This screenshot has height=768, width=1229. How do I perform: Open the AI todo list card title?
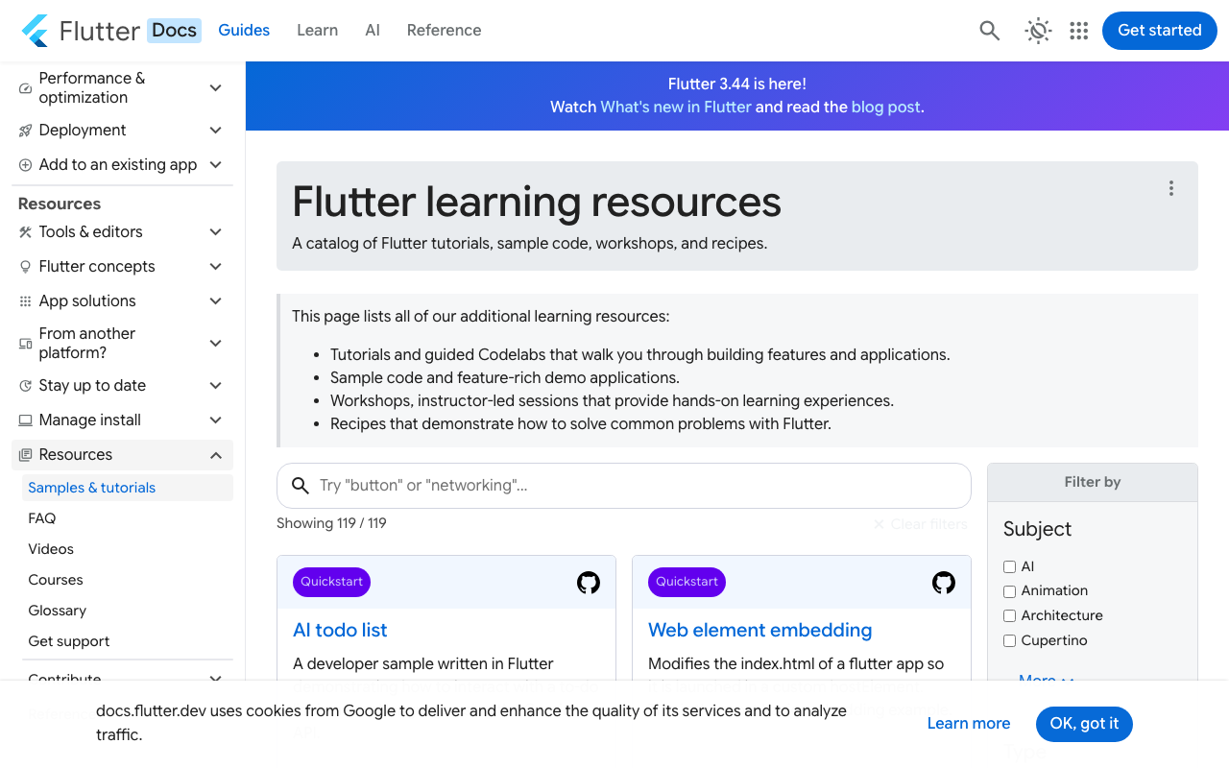340,631
